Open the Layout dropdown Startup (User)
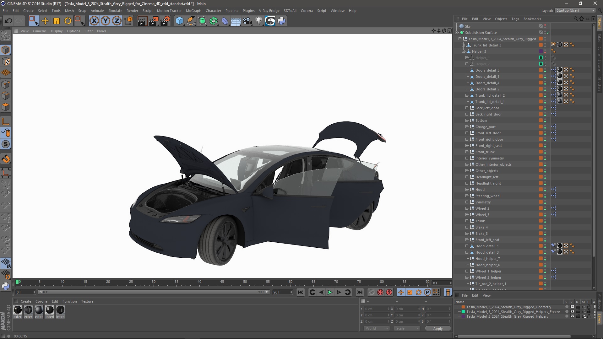This screenshot has width=603, height=339. click(x=575, y=11)
